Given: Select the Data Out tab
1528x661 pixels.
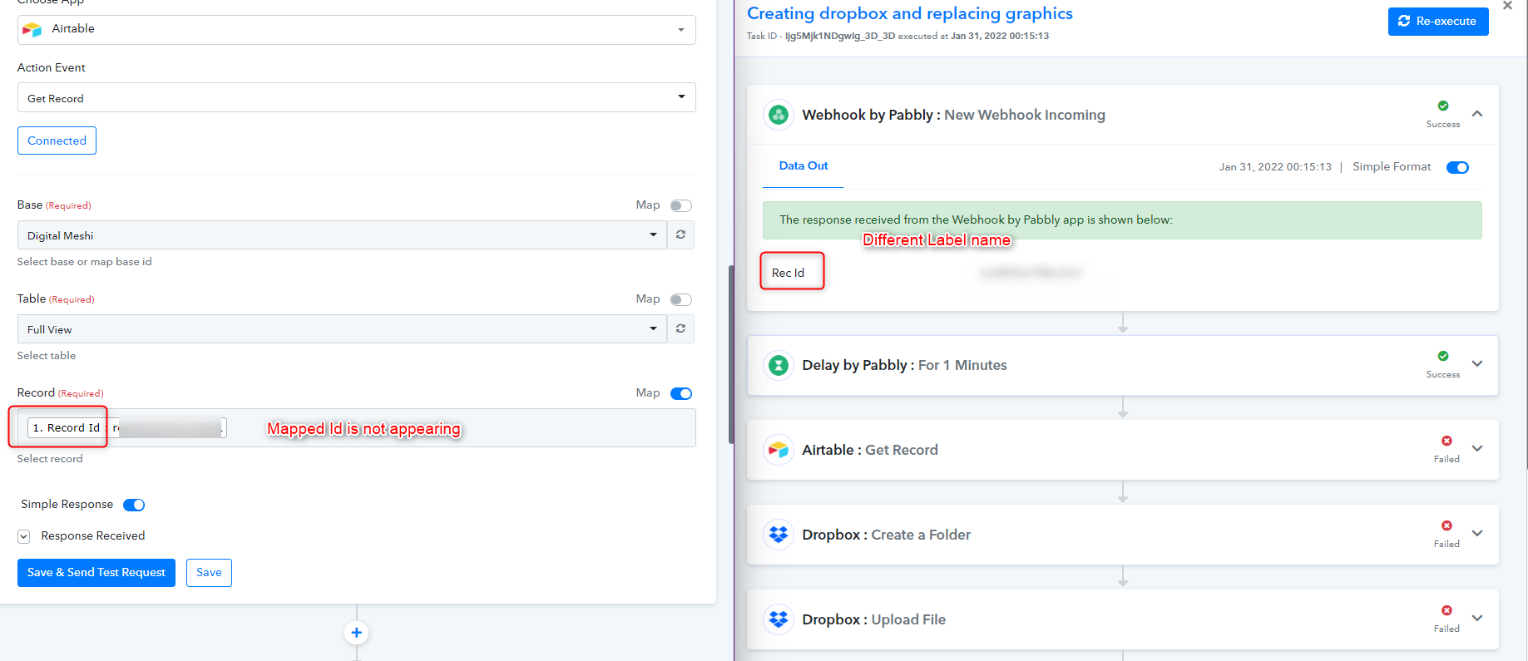Looking at the screenshot, I should [x=804, y=166].
